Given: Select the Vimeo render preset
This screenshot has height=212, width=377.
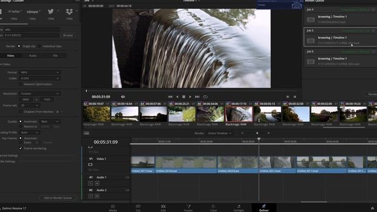Looking at the screenshot, I should [32, 12].
